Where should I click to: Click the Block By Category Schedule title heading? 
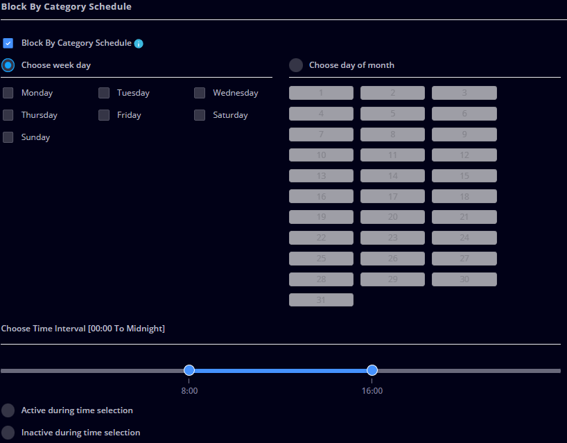pyautogui.click(x=66, y=7)
